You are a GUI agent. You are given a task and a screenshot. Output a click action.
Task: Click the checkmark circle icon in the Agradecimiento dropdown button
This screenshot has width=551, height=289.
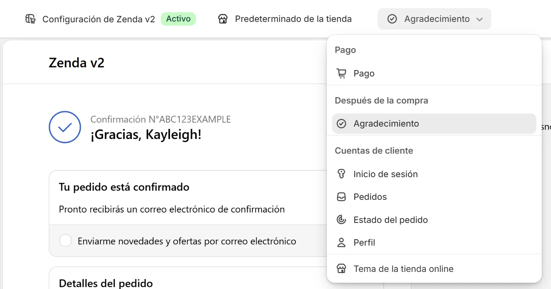[392, 19]
